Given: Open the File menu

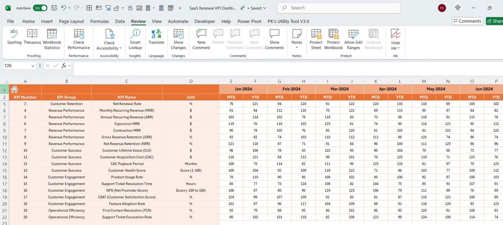Looking at the screenshot, I should point(10,21).
